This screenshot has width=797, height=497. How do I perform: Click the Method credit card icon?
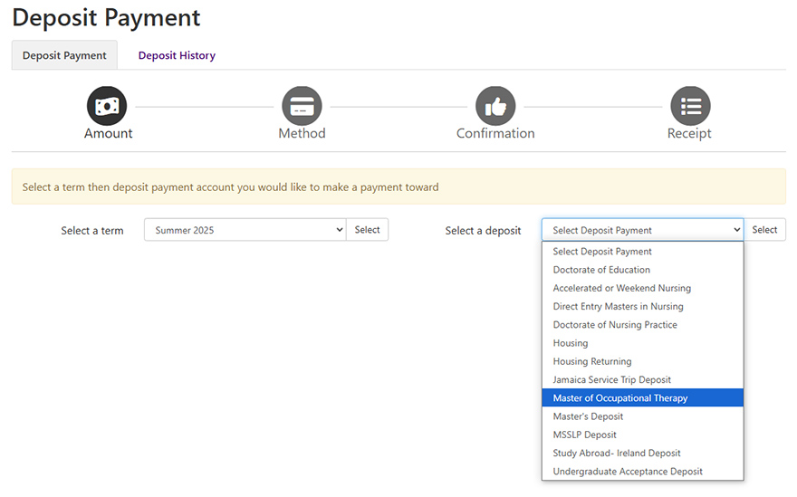coord(302,106)
